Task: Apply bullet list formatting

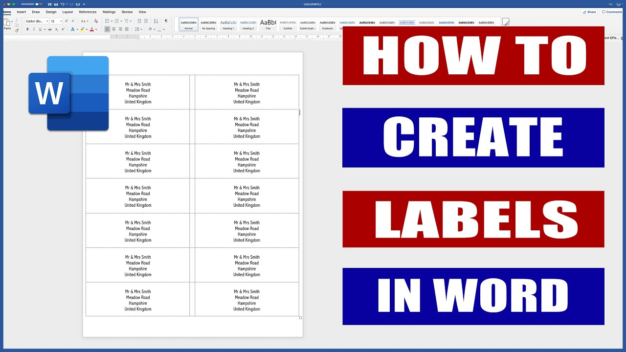Action: tap(107, 21)
